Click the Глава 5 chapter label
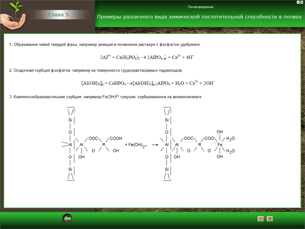305x229 pixels. (59, 15)
